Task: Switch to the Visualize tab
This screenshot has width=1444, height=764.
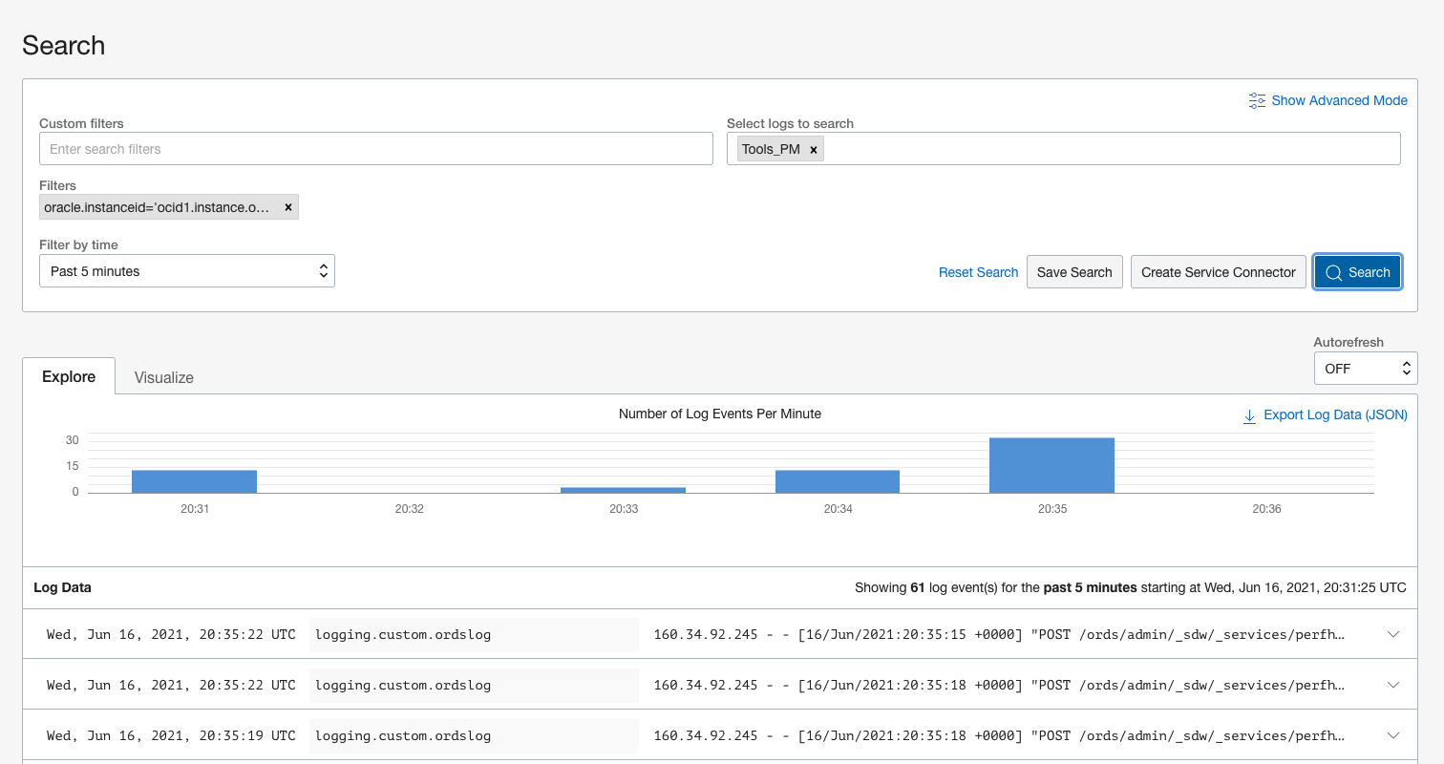Action: [x=164, y=377]
